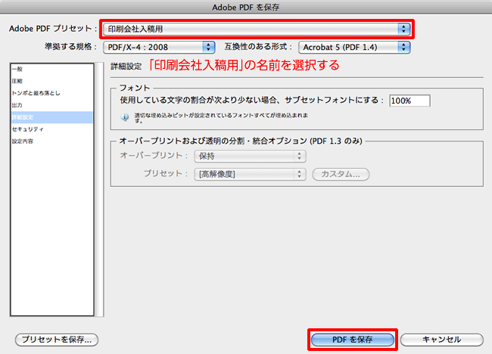The height and width of the screenshot is (354, 492).
Task: Select セキュリティ in the settings list
Action: (x=52, y=129)
